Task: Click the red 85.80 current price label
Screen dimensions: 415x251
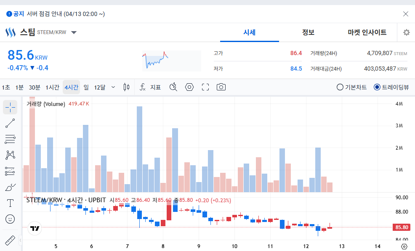Action: (x=402, y=227)
